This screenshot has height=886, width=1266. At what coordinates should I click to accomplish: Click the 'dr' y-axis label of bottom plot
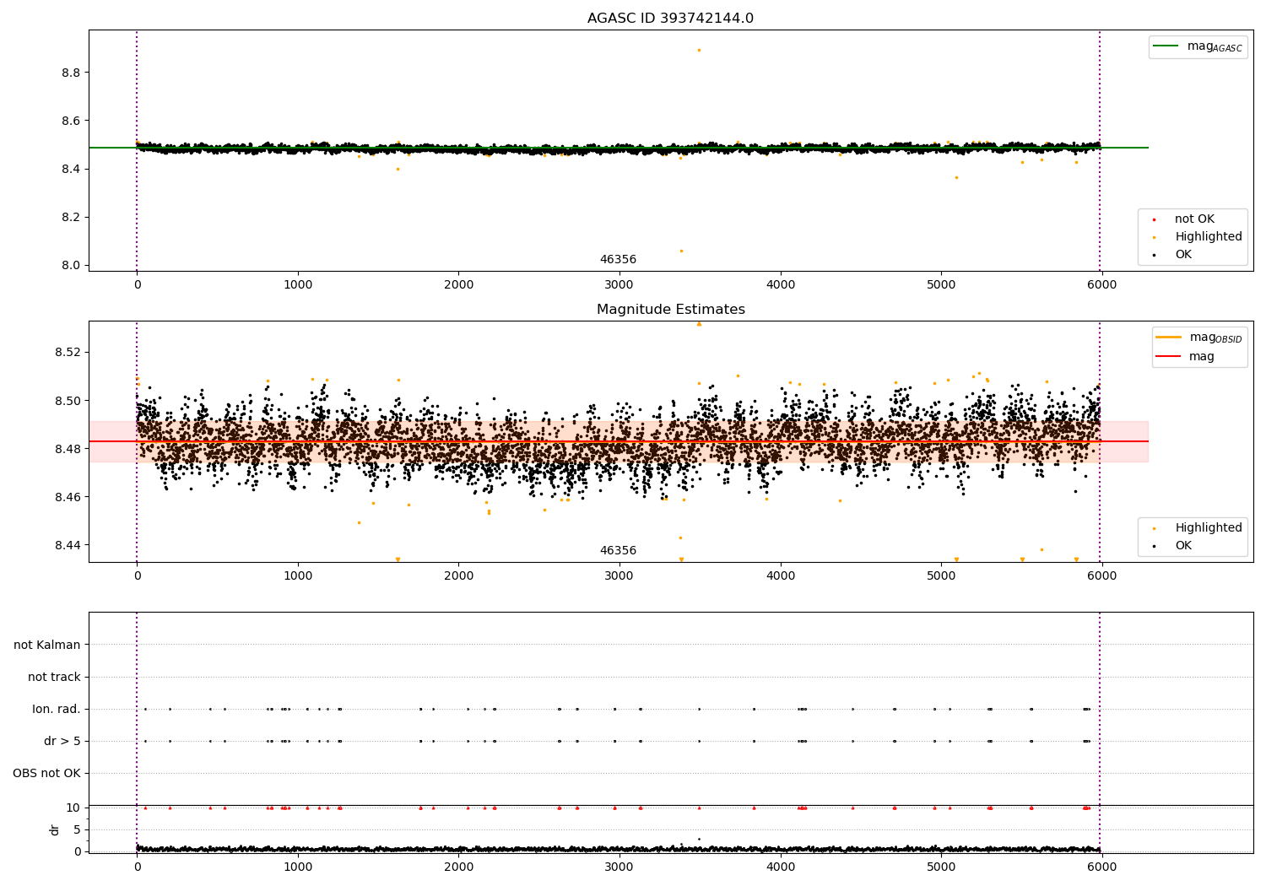(55, 830)
